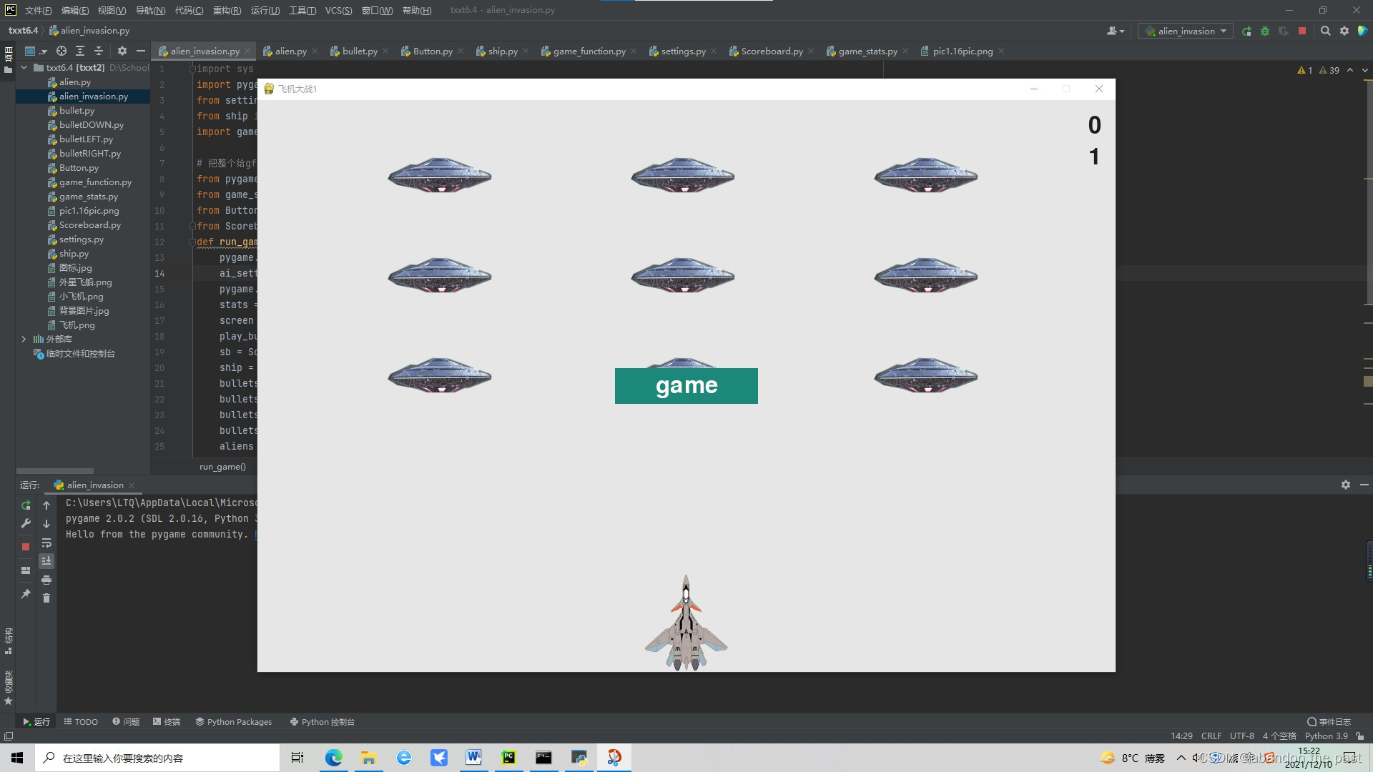The height and width of the screenshot is (772, 1373).
Task: Toggle scroll to end in run console
Action: 46,561
